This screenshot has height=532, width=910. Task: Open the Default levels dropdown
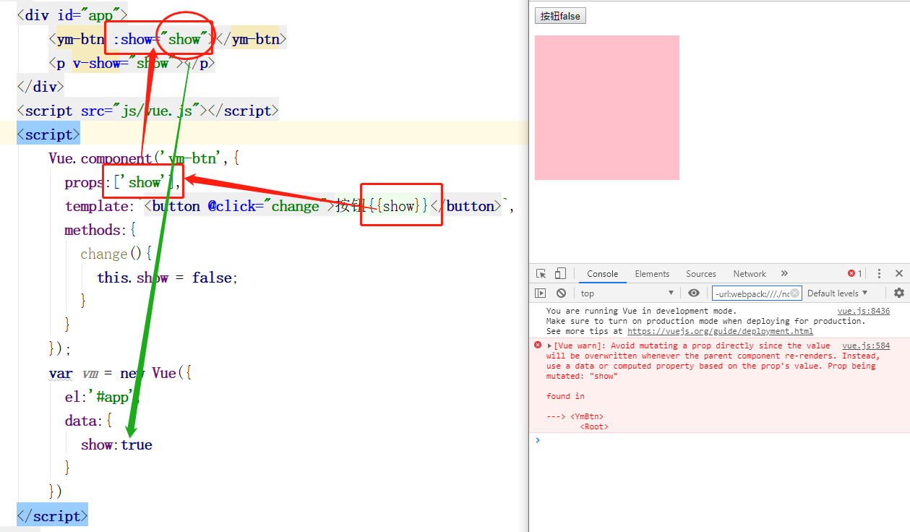click(x=837, y=293)
